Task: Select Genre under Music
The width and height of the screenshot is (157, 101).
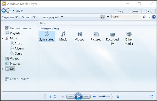Action: coord(16,54)
